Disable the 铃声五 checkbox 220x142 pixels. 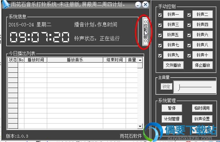pyautogui.click(x=160, y=35)
